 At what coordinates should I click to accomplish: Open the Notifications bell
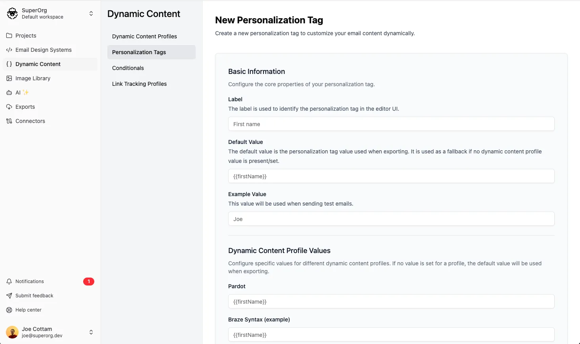coord(29,281)
